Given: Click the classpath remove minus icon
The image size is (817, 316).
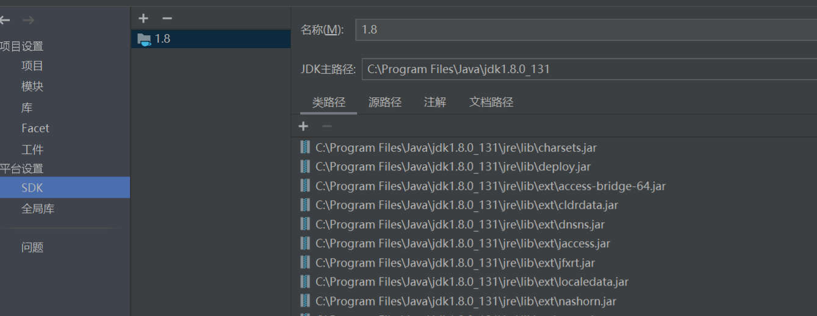Looking at the screenshot, I should click(x=327, y=126).
